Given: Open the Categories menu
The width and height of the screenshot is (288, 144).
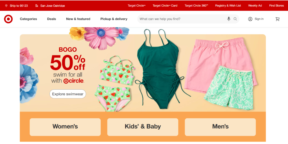Looking at the screenshot, I should tap(29, 19).
